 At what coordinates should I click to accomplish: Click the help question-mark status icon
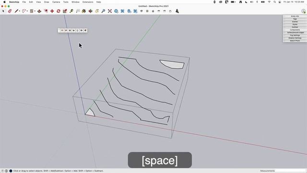[2, 171]
